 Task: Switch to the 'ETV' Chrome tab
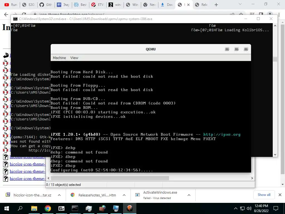pyautogui.click(x=98, y=5)
